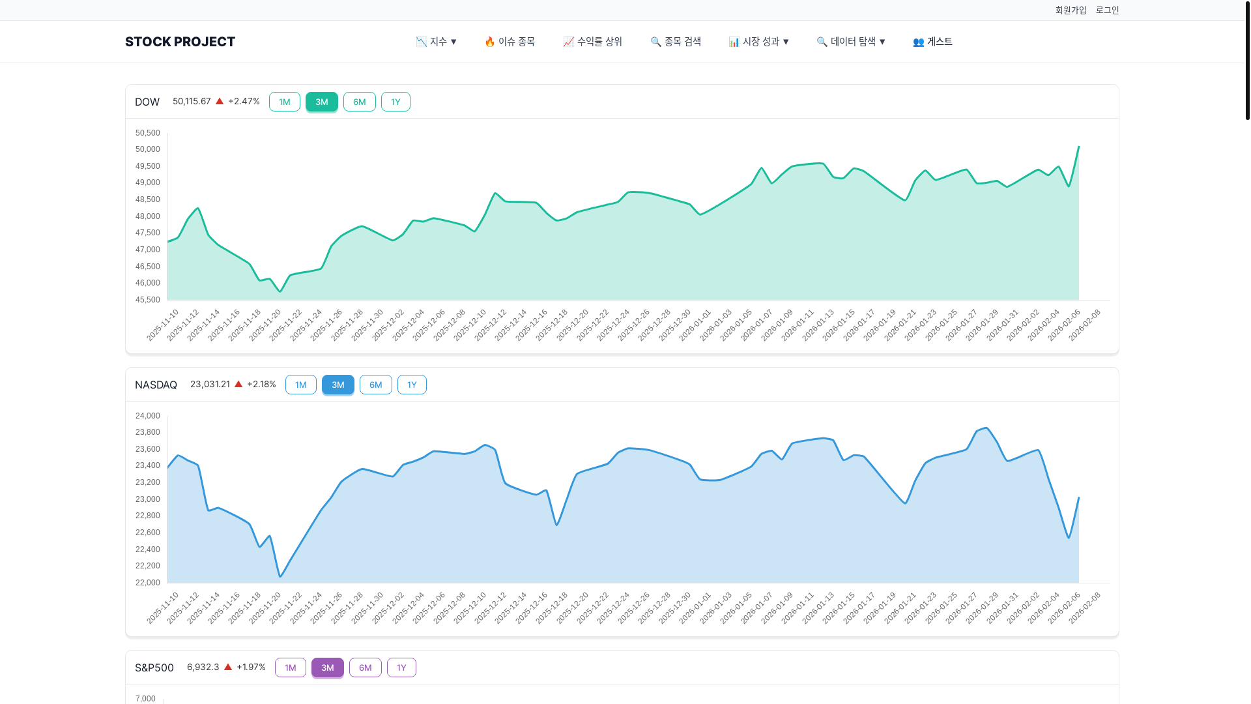Select 1Y range for DOW chart
The image size is (1251, 704).
pyautogui.click(x=395, y=102)
